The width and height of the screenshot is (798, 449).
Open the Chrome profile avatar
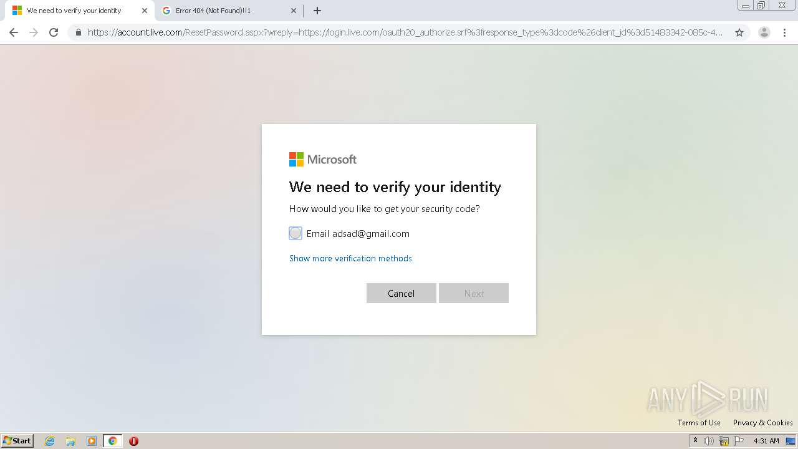764,32
